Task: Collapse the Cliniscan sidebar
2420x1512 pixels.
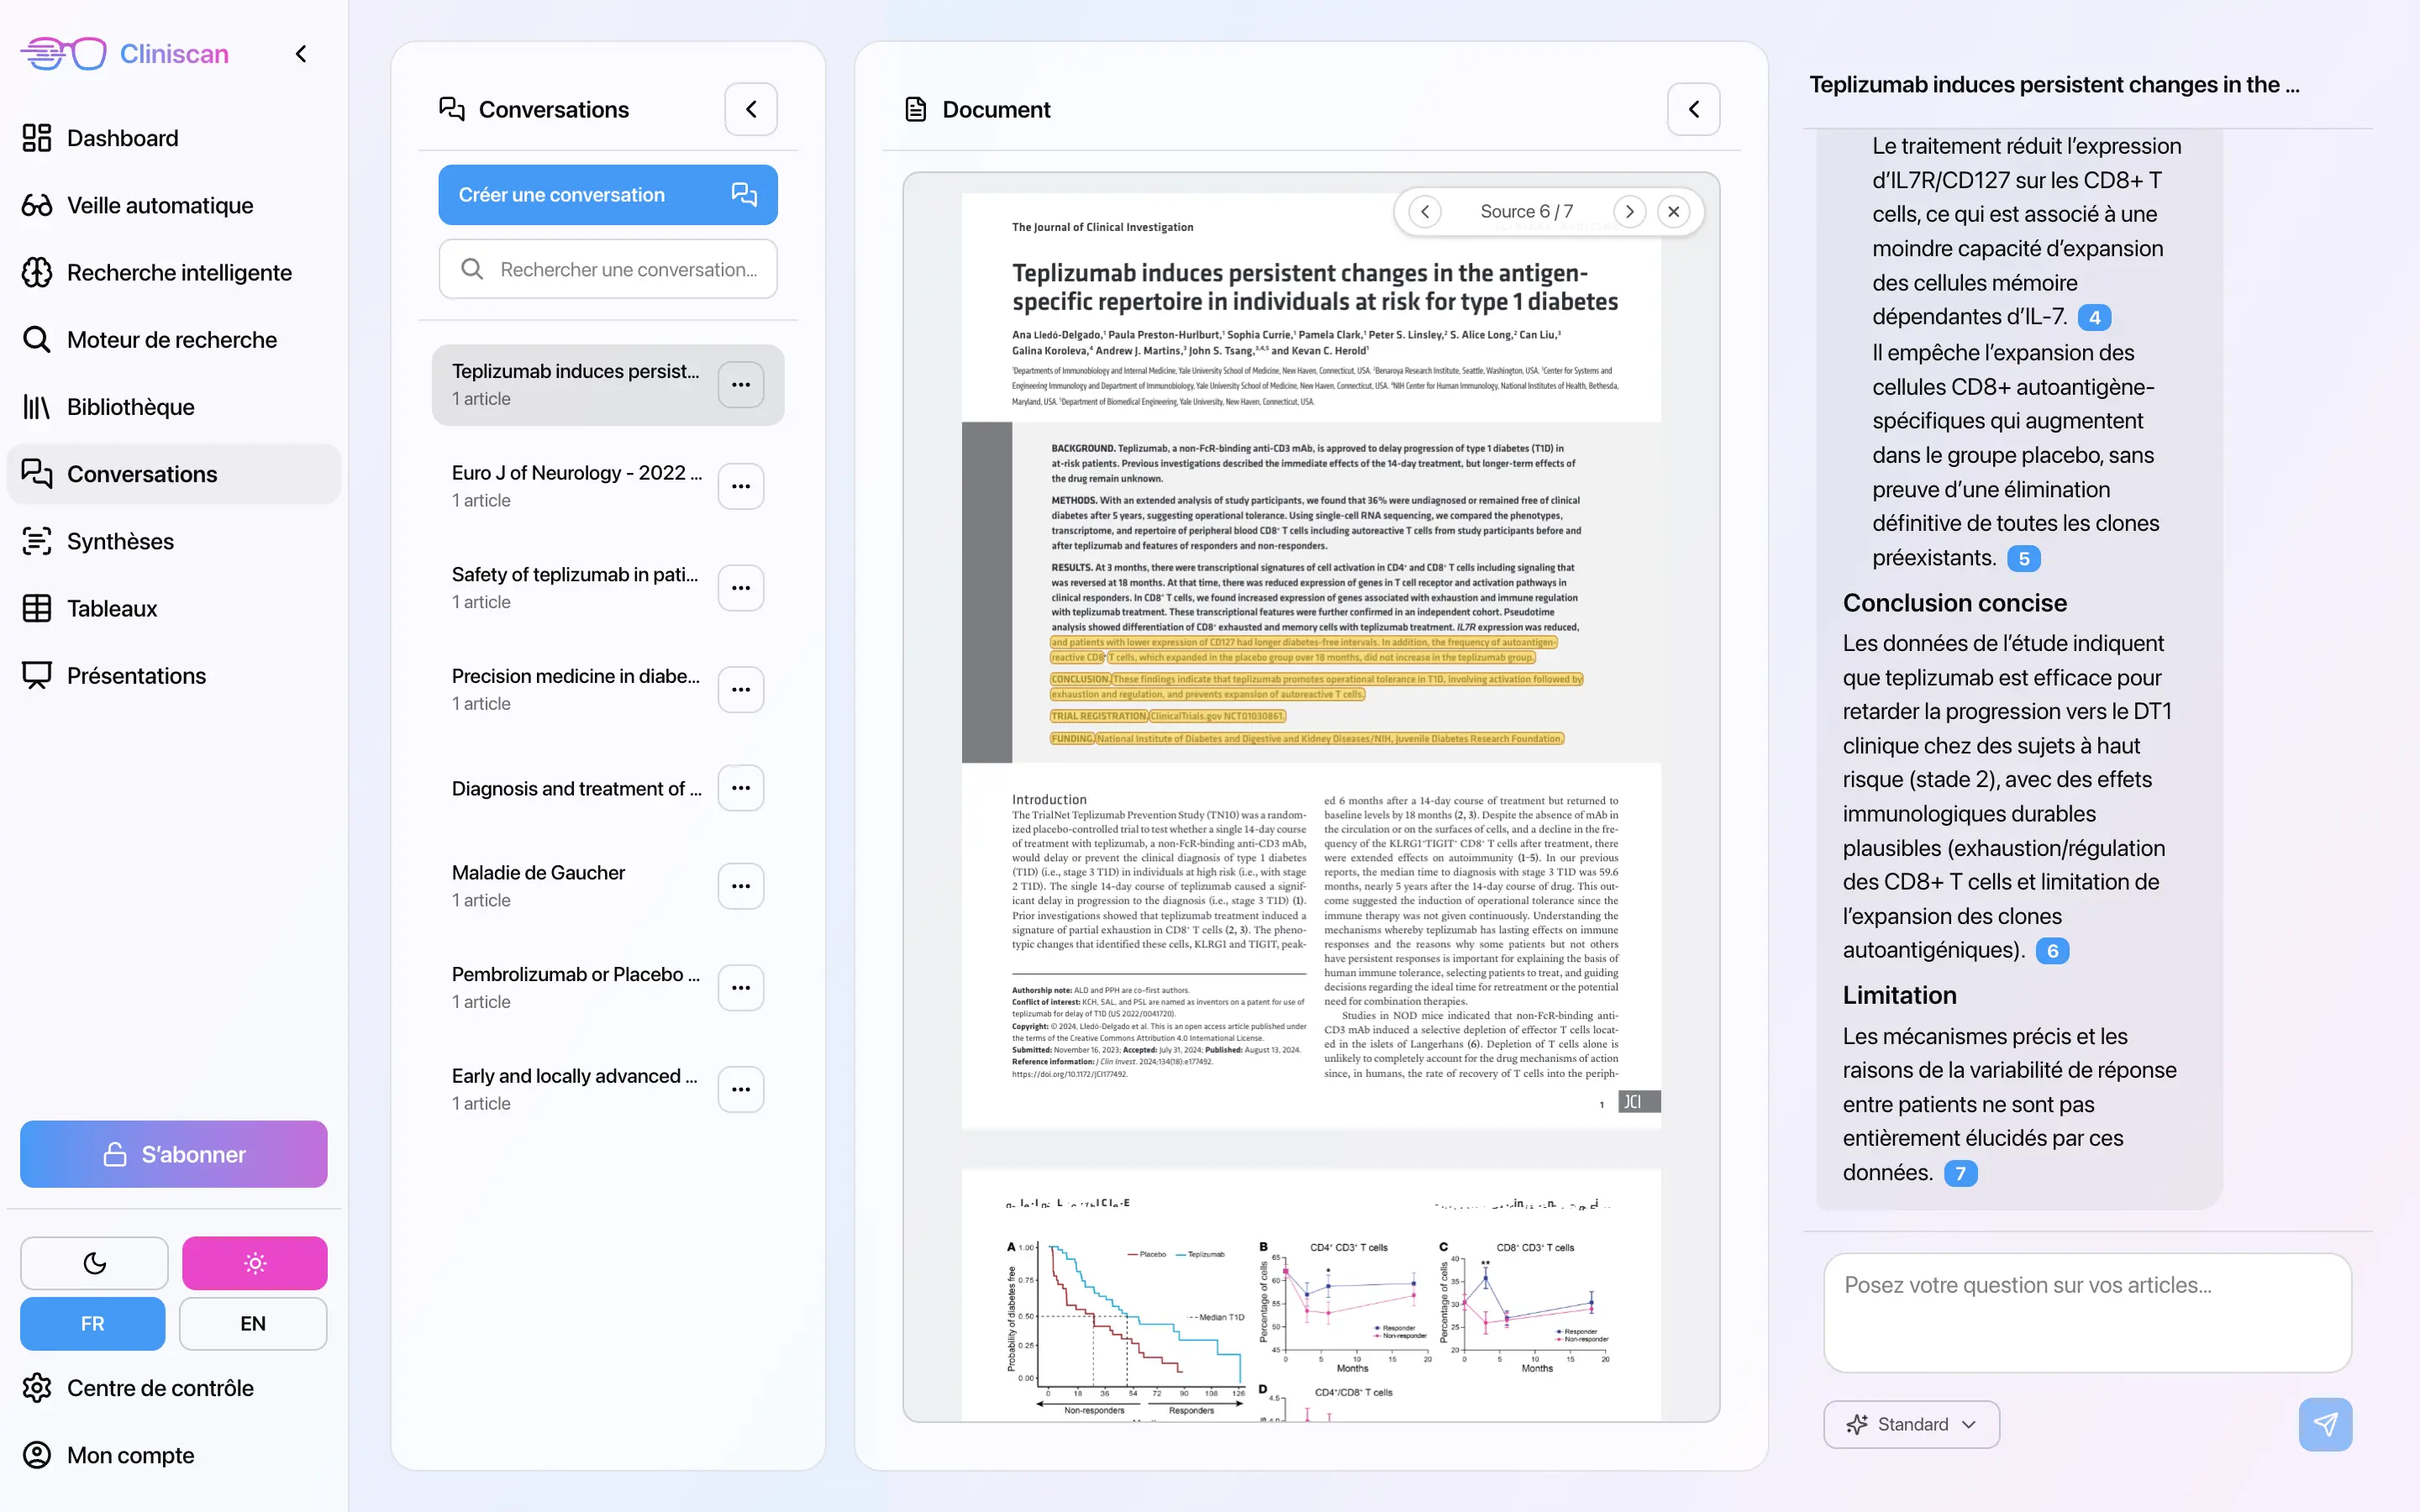Action: [x=300, y=54]
